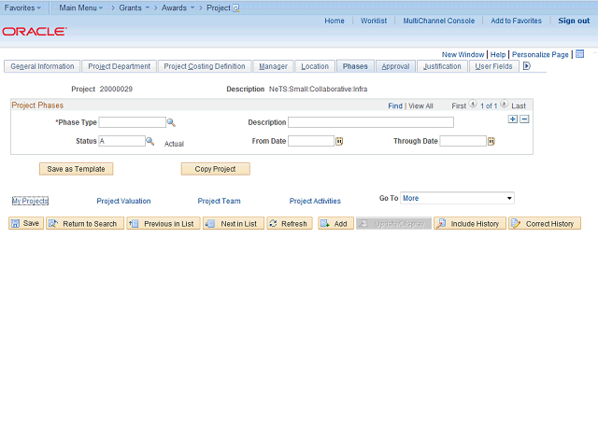
Task: Expand the Grants breadcrumb dropdown
Action: click(134, 7)
